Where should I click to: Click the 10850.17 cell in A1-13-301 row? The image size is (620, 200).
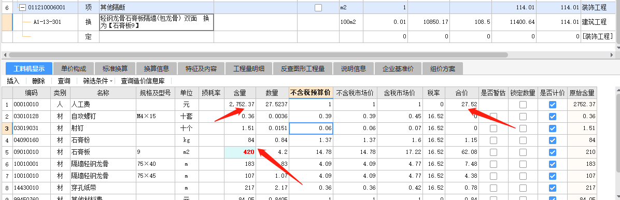click(x=429, y=22)
